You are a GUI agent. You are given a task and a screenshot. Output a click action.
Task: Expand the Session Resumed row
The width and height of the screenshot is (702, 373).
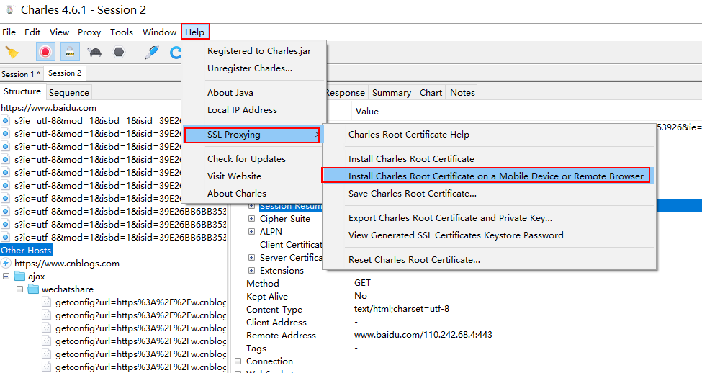[251, 206]
